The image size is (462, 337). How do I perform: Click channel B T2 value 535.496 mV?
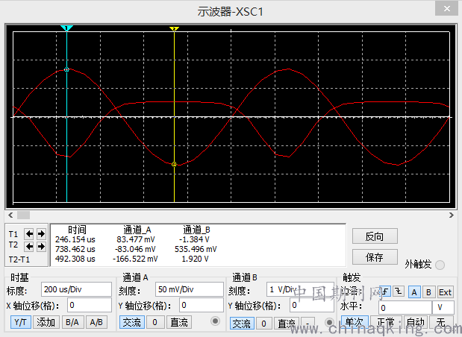tap(196, 249)
